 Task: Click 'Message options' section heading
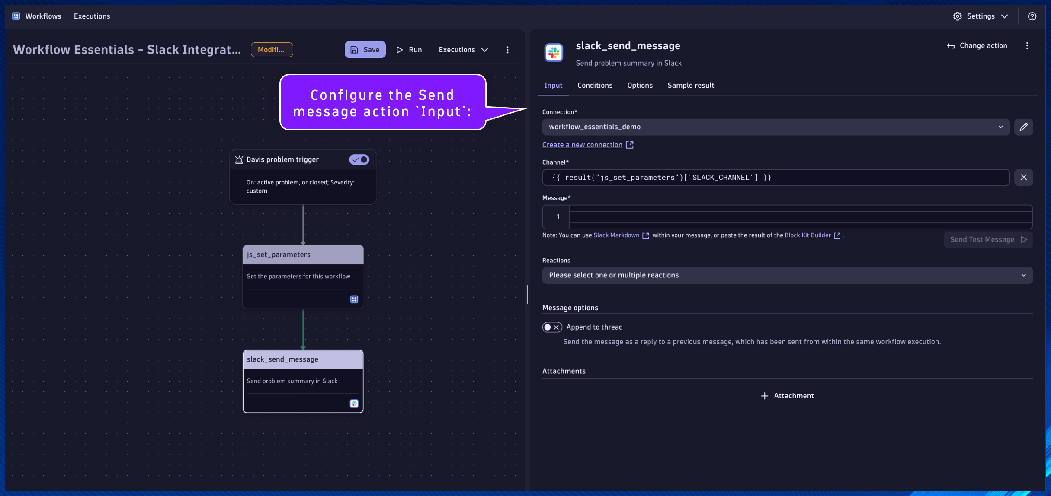tap(570, 308)
